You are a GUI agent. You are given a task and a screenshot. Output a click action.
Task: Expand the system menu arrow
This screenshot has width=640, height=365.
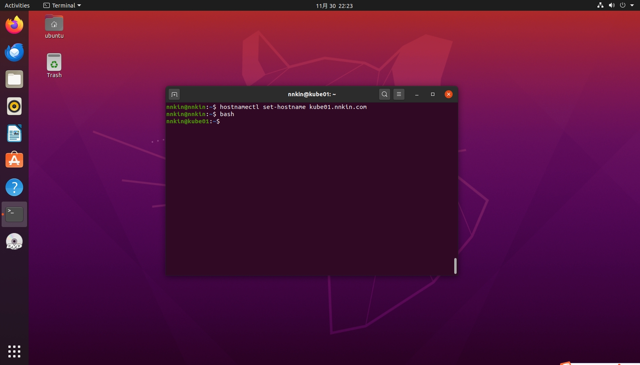632,6
